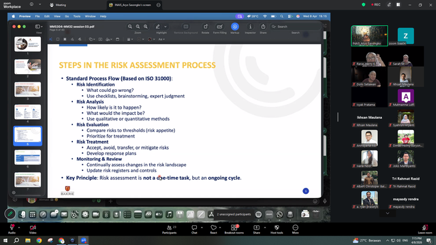Open the line style dropdown in markup bar
This screenshot has height=245, width=436.
pos(129,39)
